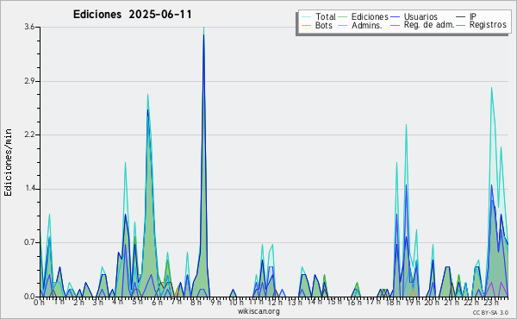Click the '12 h' x-axis label
The image size is (517, 319).
click(x=275, y=303)
